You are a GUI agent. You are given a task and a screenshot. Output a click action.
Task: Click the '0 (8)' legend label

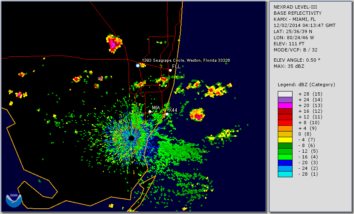305,134
